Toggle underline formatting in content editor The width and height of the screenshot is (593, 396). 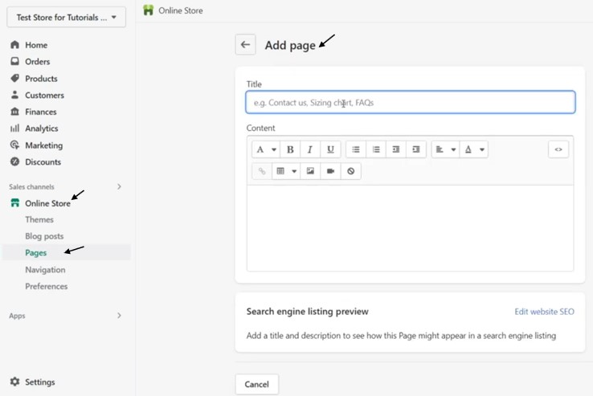(330, 149)
